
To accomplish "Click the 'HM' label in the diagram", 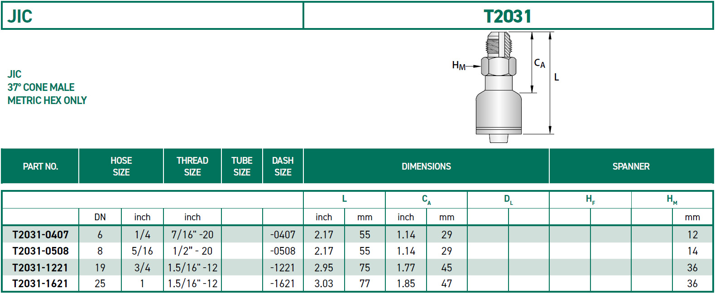I will [459, 66].
